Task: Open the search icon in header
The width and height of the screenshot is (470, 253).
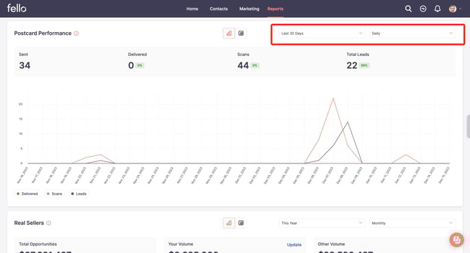Action: coord(408,9)
